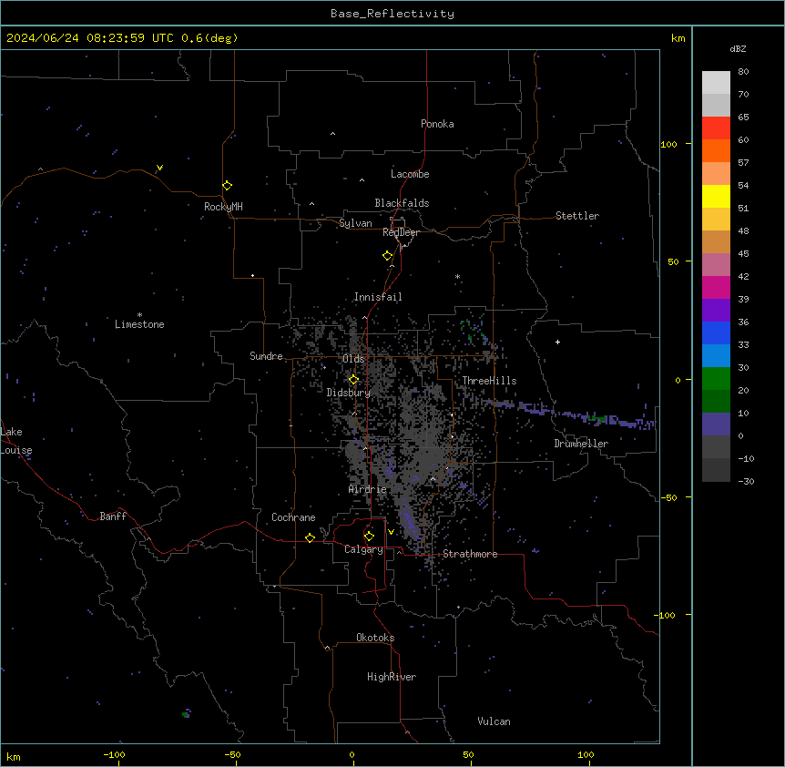785x767 pixels.
Task: Click the red 65 dBZ color swatch
Action: [x=716, y=128]
